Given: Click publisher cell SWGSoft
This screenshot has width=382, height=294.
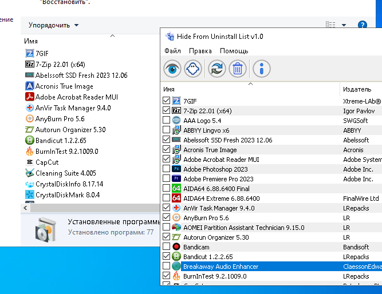Looking at the screenshot, I should tap(356, 121).
